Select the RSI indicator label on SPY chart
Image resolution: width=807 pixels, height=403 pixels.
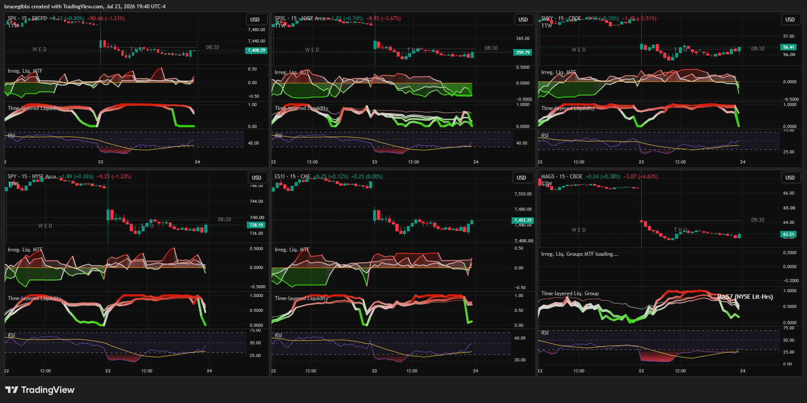pos(11,336)
